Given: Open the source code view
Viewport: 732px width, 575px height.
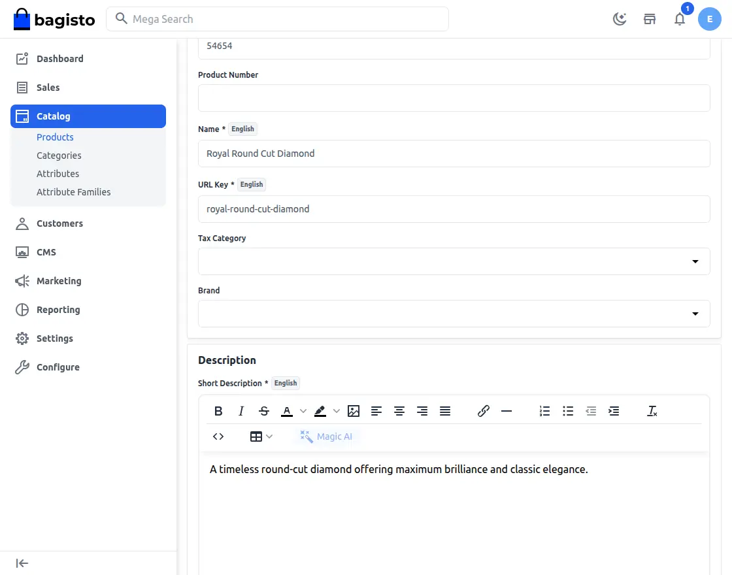Looking at the screenshot, I should point(218,436).
